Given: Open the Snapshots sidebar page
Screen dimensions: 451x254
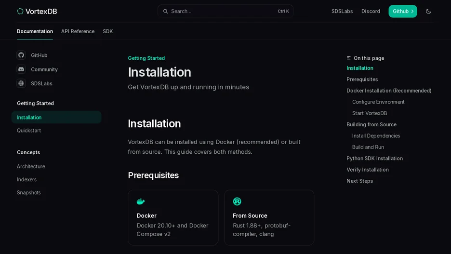Looking at the screenshot, I should click(x=28, y=192).
